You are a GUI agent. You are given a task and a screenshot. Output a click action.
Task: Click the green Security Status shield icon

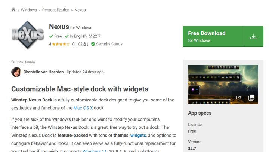click(x=93, y=44)
